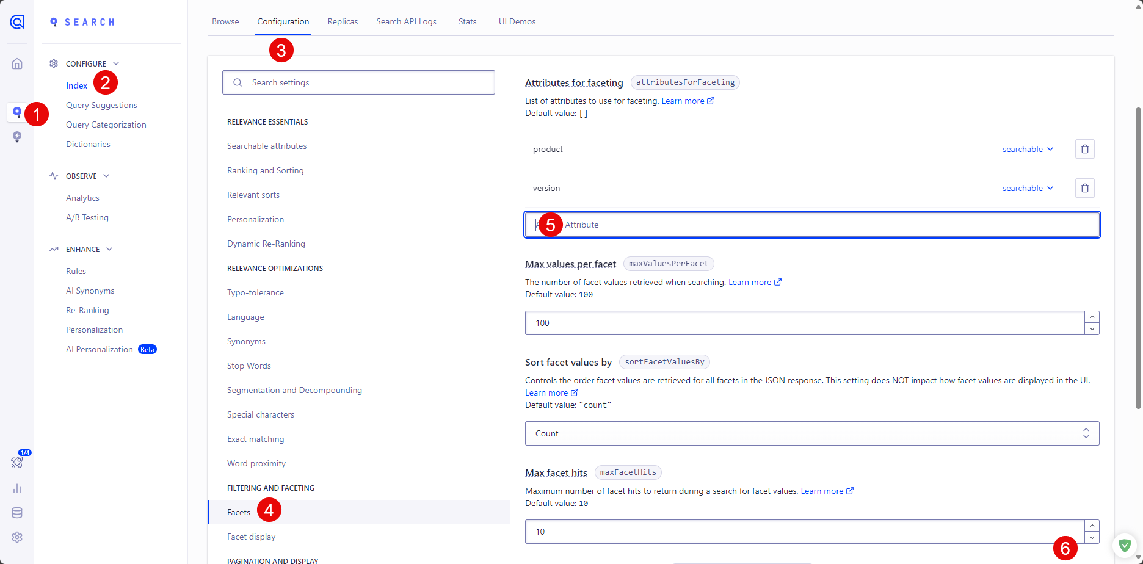Image resolution: width=1143 pixels, height=564 pixels.
Task: Decrease Max facet hits value
Action: tap(1092, 538)
